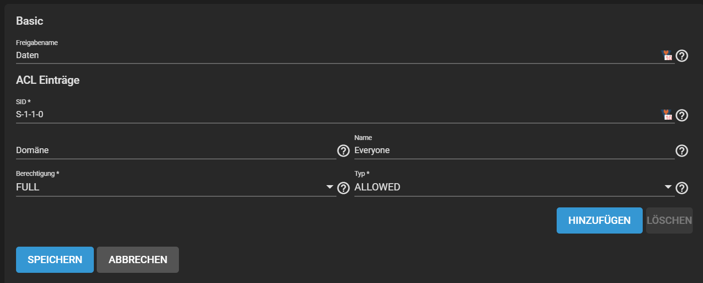Focus the Freigabename field containing Daten
This screenshot has width=703, height=283.
coord(338,55)
